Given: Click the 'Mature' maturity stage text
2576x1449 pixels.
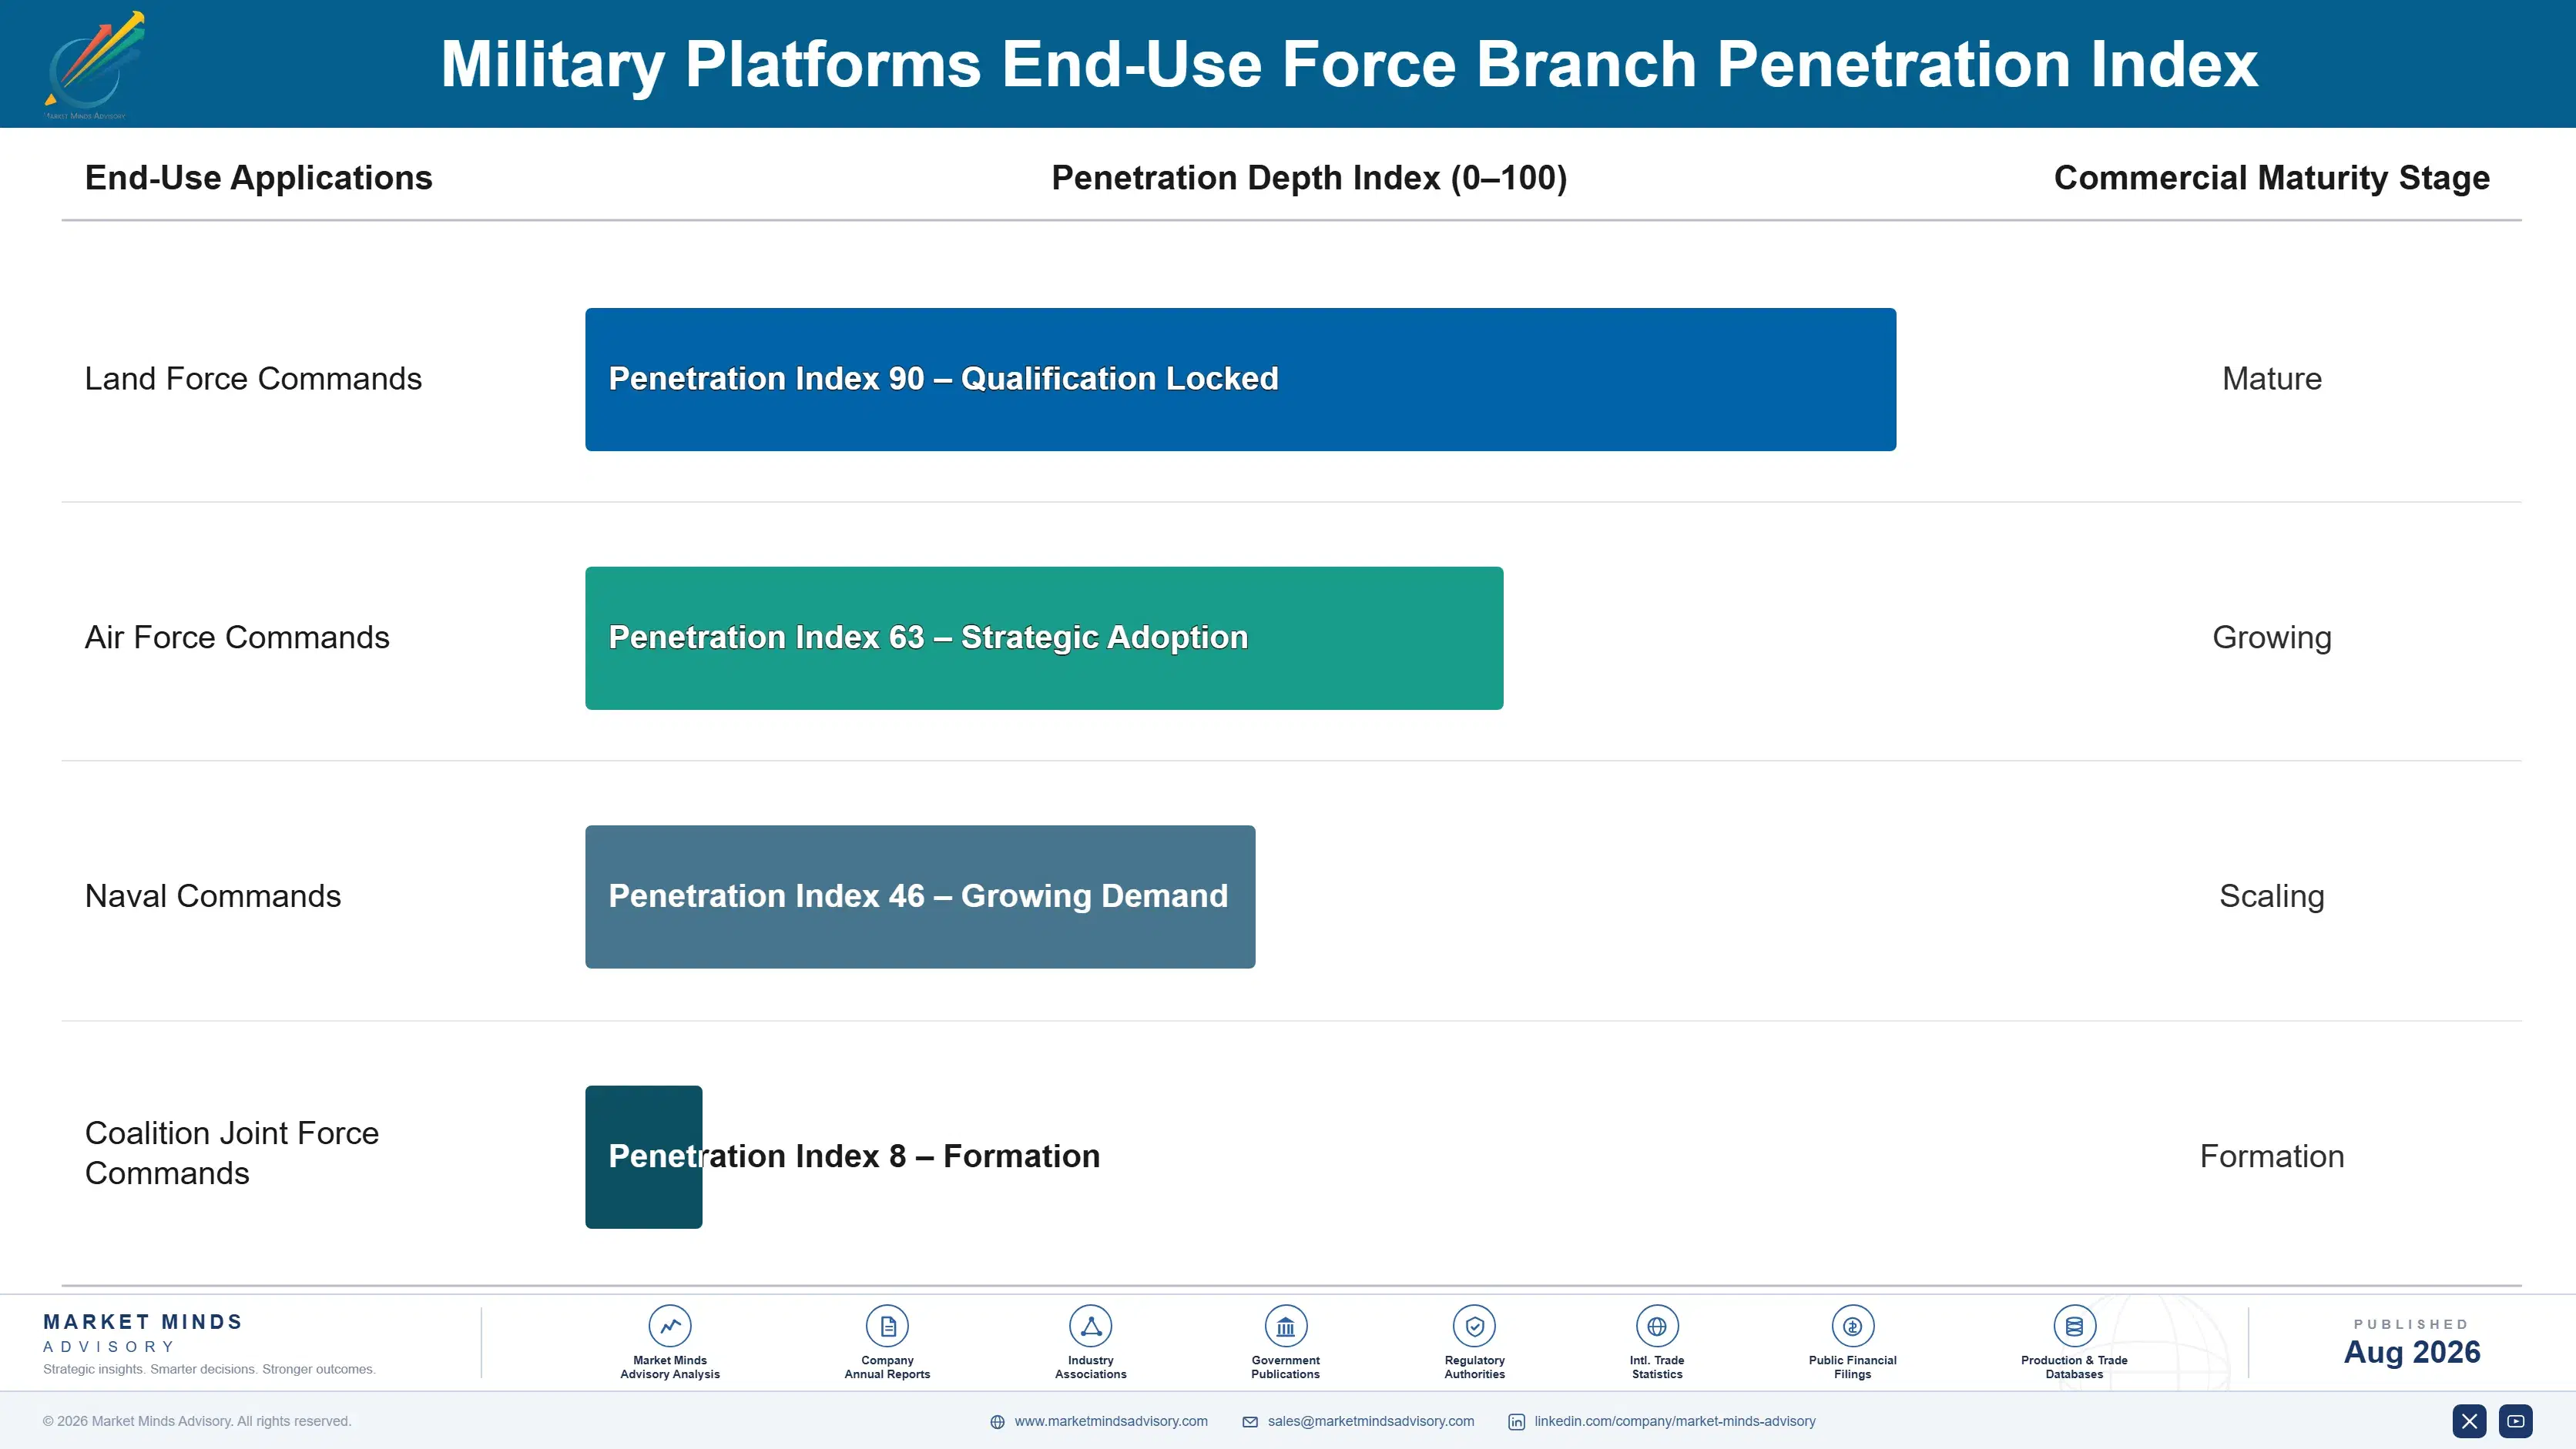Looking at the screenshot, I should [2271, 379].
